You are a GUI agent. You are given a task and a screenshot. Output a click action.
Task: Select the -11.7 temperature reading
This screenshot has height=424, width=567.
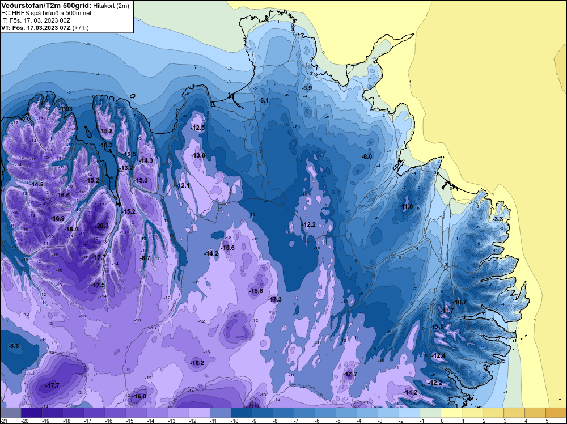coord(447,311)
